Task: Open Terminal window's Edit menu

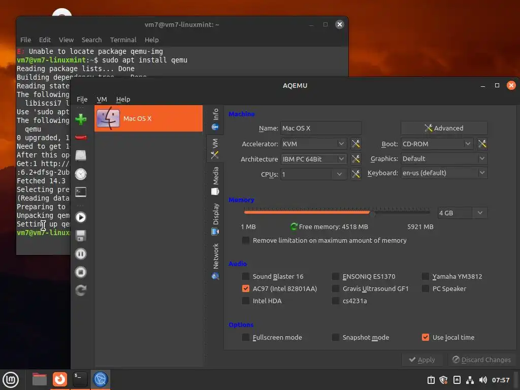Action: click(45, 40)
